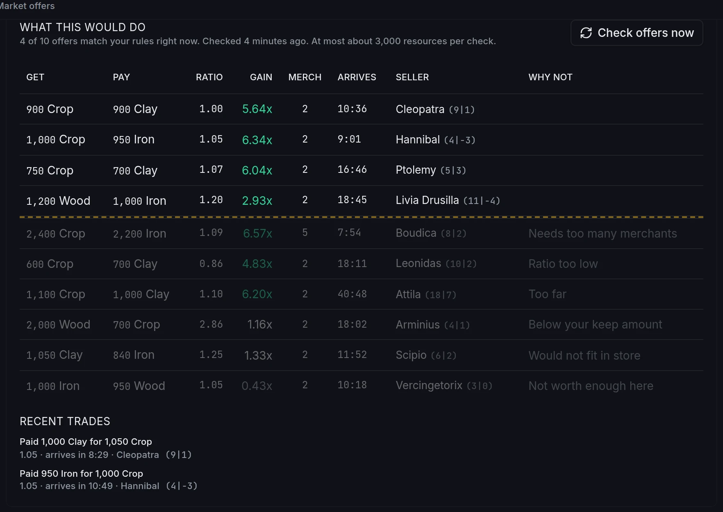Click the 950 Wood pay cell
The height and width of the screenshot is (512, 723).
click(x=139, y=386)
